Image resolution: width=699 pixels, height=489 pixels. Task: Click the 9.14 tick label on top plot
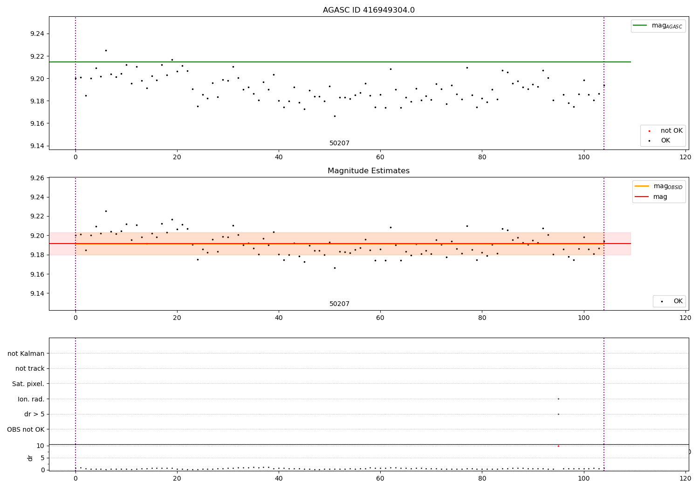pos(37,146)
